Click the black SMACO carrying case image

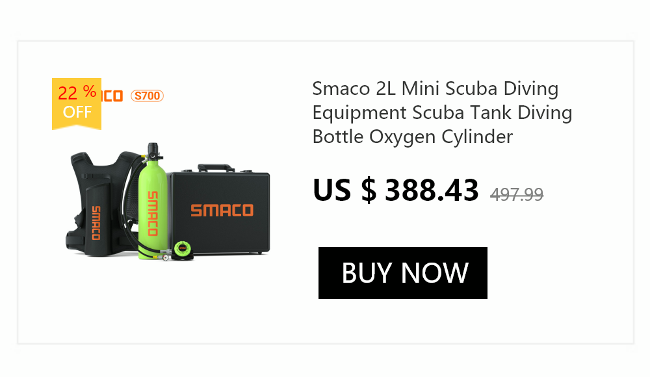(218, 209)
